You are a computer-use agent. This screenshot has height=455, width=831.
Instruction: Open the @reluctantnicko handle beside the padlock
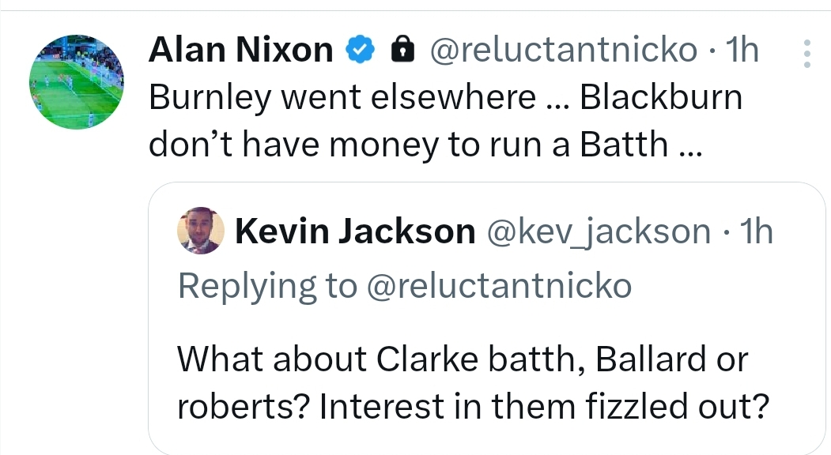[x=562, y=51]
